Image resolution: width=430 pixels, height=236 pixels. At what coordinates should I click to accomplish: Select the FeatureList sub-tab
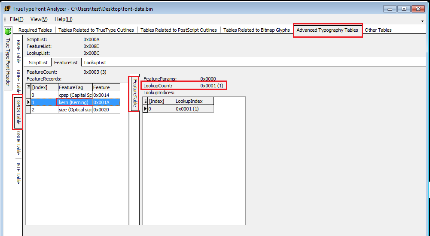(66, 63)
